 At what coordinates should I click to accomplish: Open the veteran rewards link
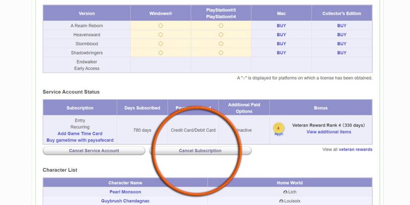(355, 149)
